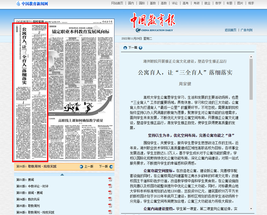267x215 pixels.
Task: Click the arrow icon right of 下一篇
Action: 141,48
